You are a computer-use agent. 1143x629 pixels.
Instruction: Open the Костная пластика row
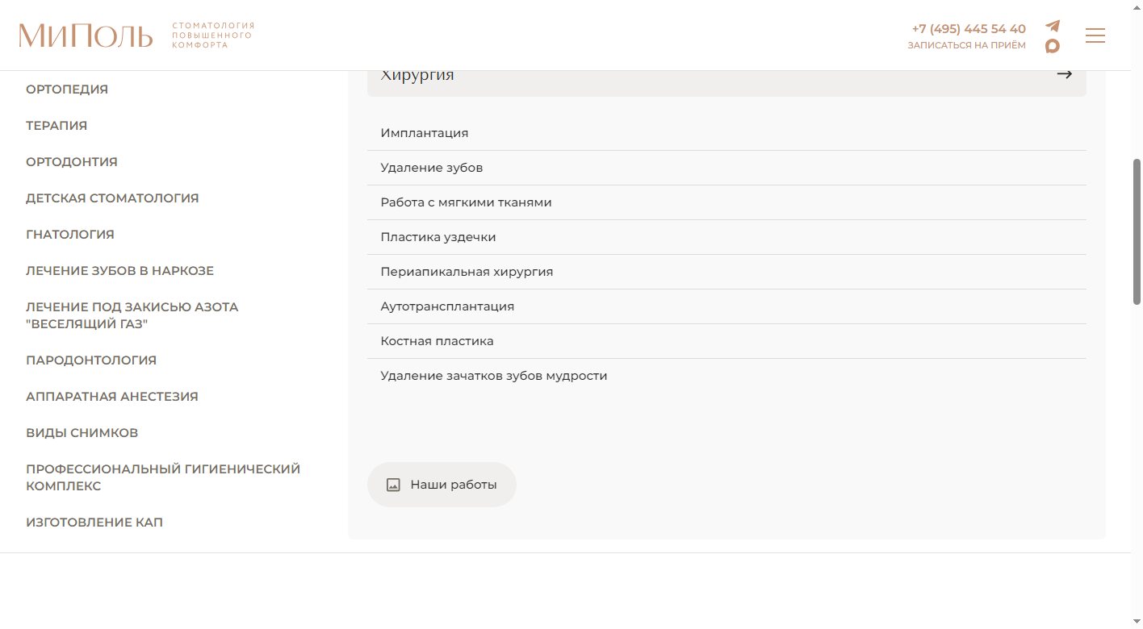[726, 341]
